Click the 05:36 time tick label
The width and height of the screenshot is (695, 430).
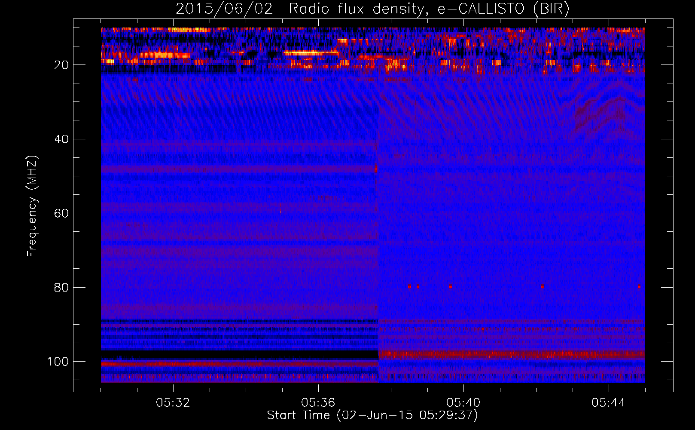point(318,403)
